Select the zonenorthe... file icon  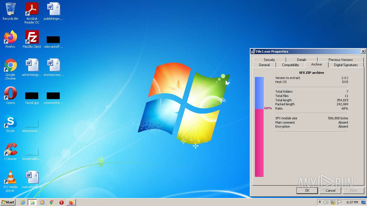click(x=53, y=98)
